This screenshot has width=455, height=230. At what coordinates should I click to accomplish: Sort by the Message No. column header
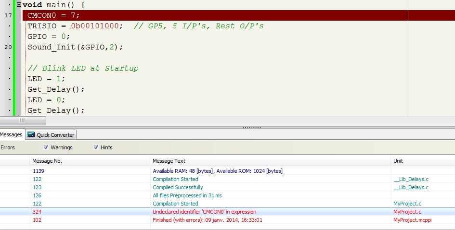tap(47, 161)
